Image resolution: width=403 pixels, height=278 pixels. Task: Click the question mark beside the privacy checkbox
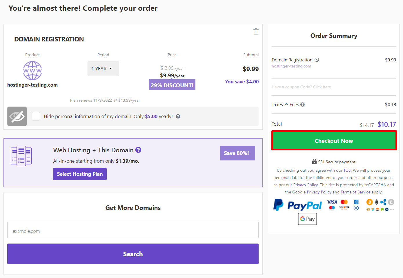point(178,116)
